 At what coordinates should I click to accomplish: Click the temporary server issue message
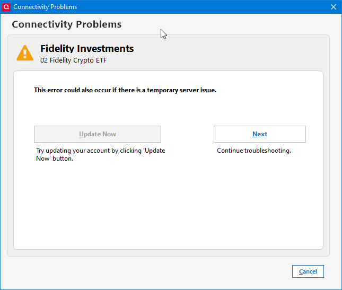(x=125, y=90)
